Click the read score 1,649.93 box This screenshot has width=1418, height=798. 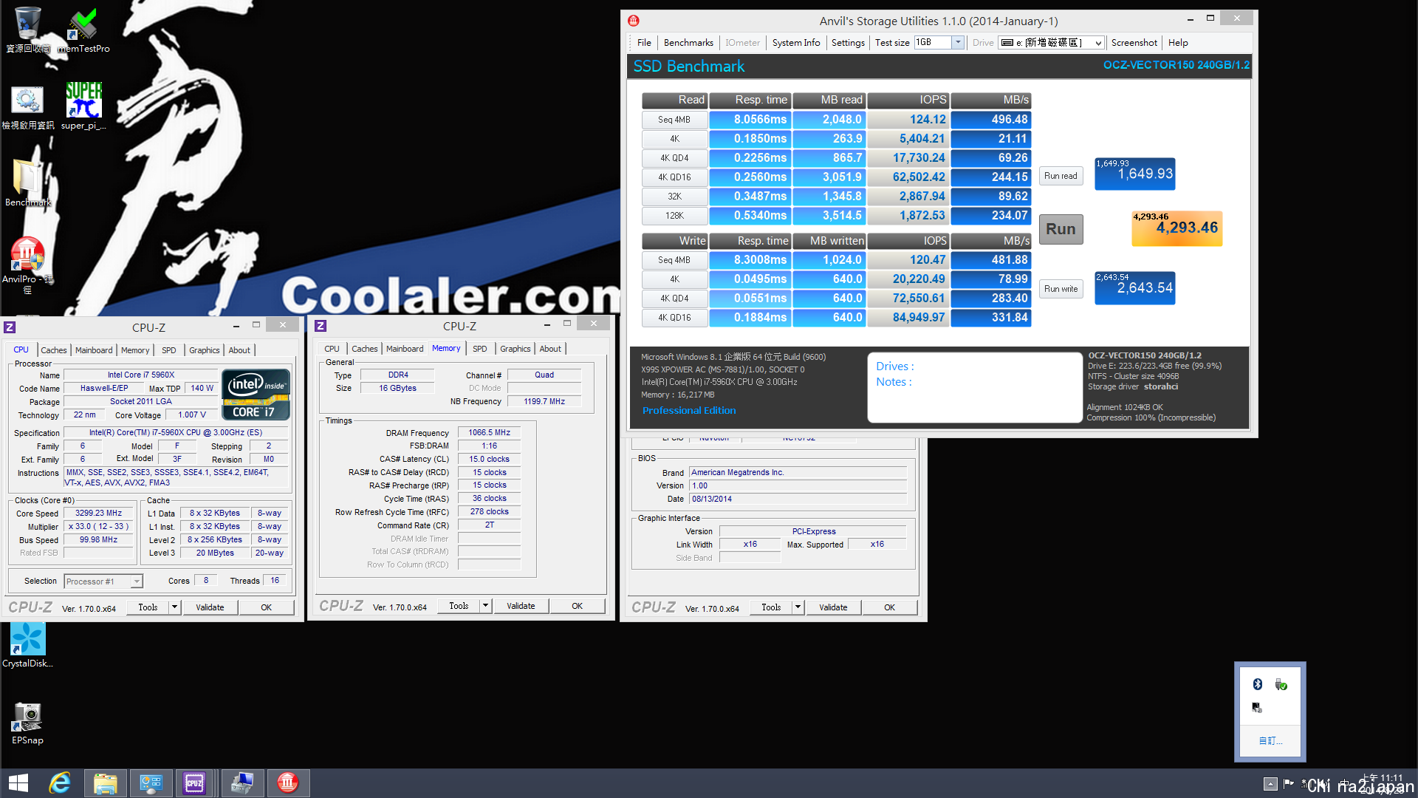point(1135,174)
